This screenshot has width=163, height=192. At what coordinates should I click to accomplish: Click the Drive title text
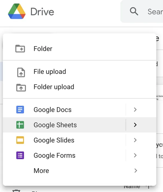pos(42,12)
